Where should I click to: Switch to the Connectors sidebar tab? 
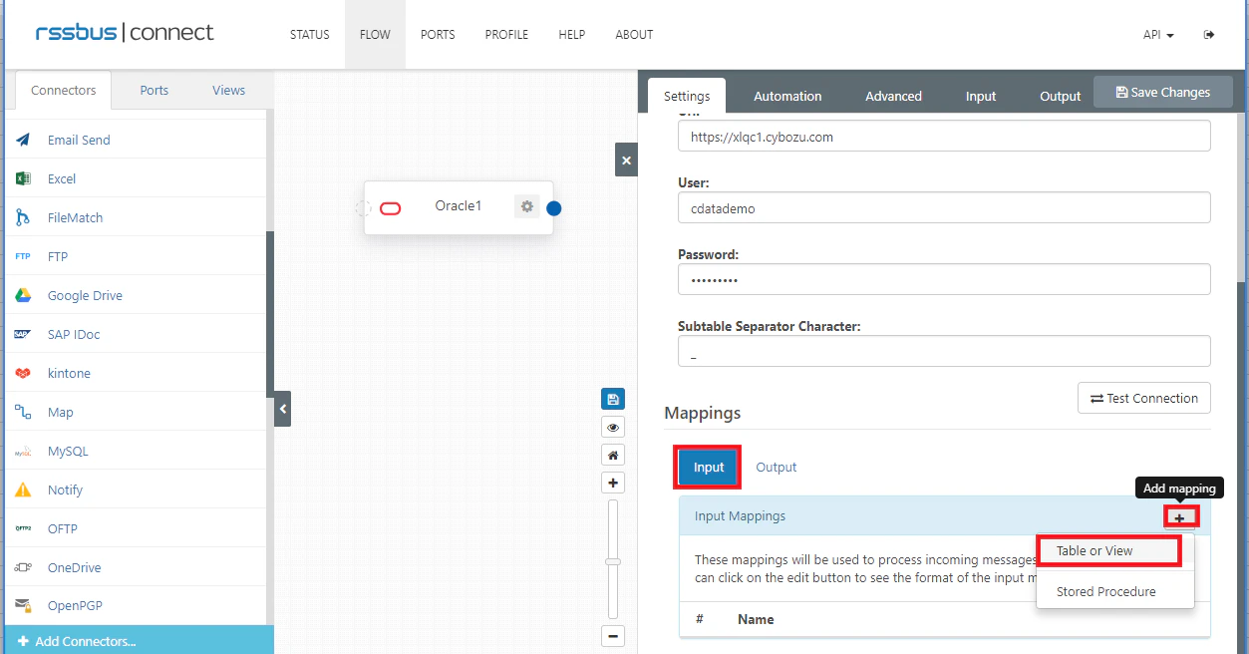[64, 90]
